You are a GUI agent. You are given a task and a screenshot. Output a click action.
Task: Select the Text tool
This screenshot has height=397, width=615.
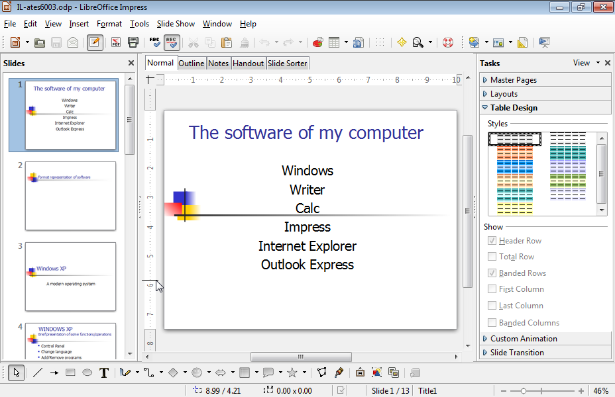click(104, 373)
